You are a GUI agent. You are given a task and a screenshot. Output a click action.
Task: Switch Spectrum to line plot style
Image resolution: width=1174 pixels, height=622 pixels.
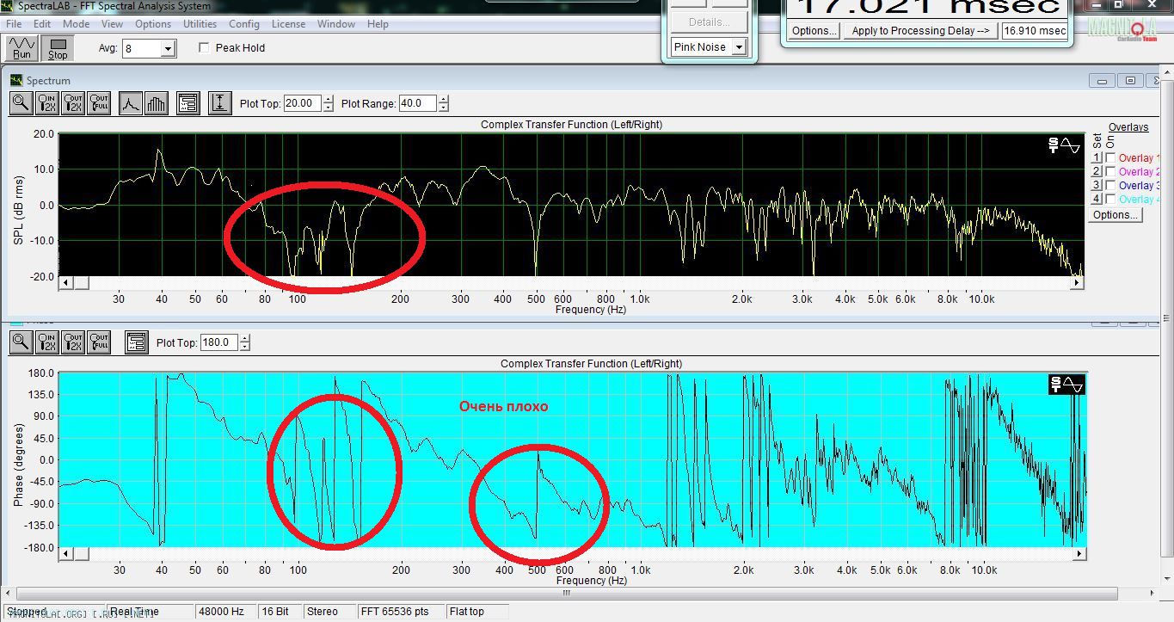coord(130,103)
